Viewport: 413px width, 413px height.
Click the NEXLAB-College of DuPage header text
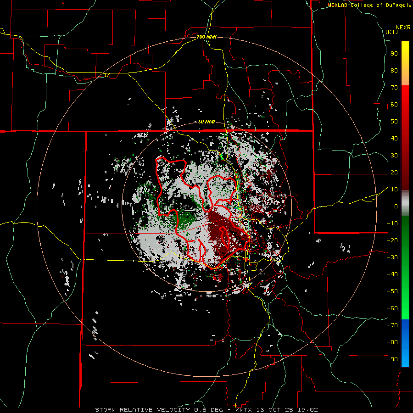[x=369, y=5]
